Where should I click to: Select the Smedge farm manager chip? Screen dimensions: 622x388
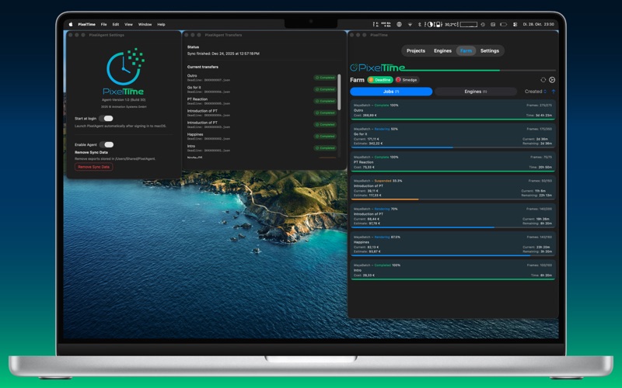coord(407,80)
